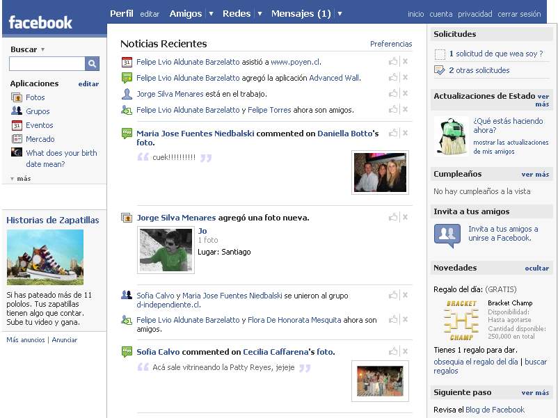Open the Amigos menu item
The image size is (558, 418).
click(x=185, y=13)
